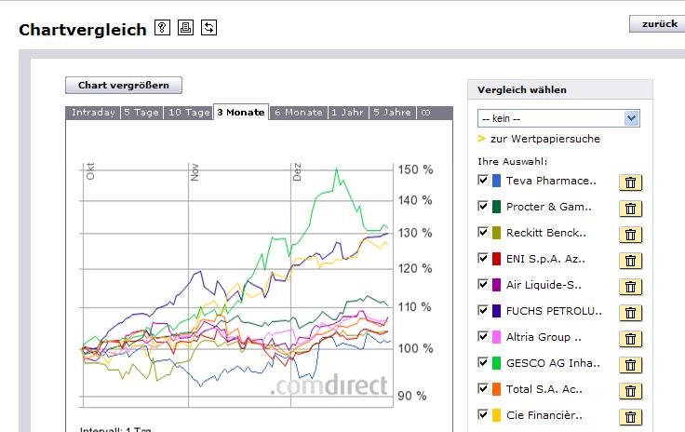This screenshot has height=432, width=685.
Task: Select the 1 Jahr chart tab
Action: (x=347, y=113)
